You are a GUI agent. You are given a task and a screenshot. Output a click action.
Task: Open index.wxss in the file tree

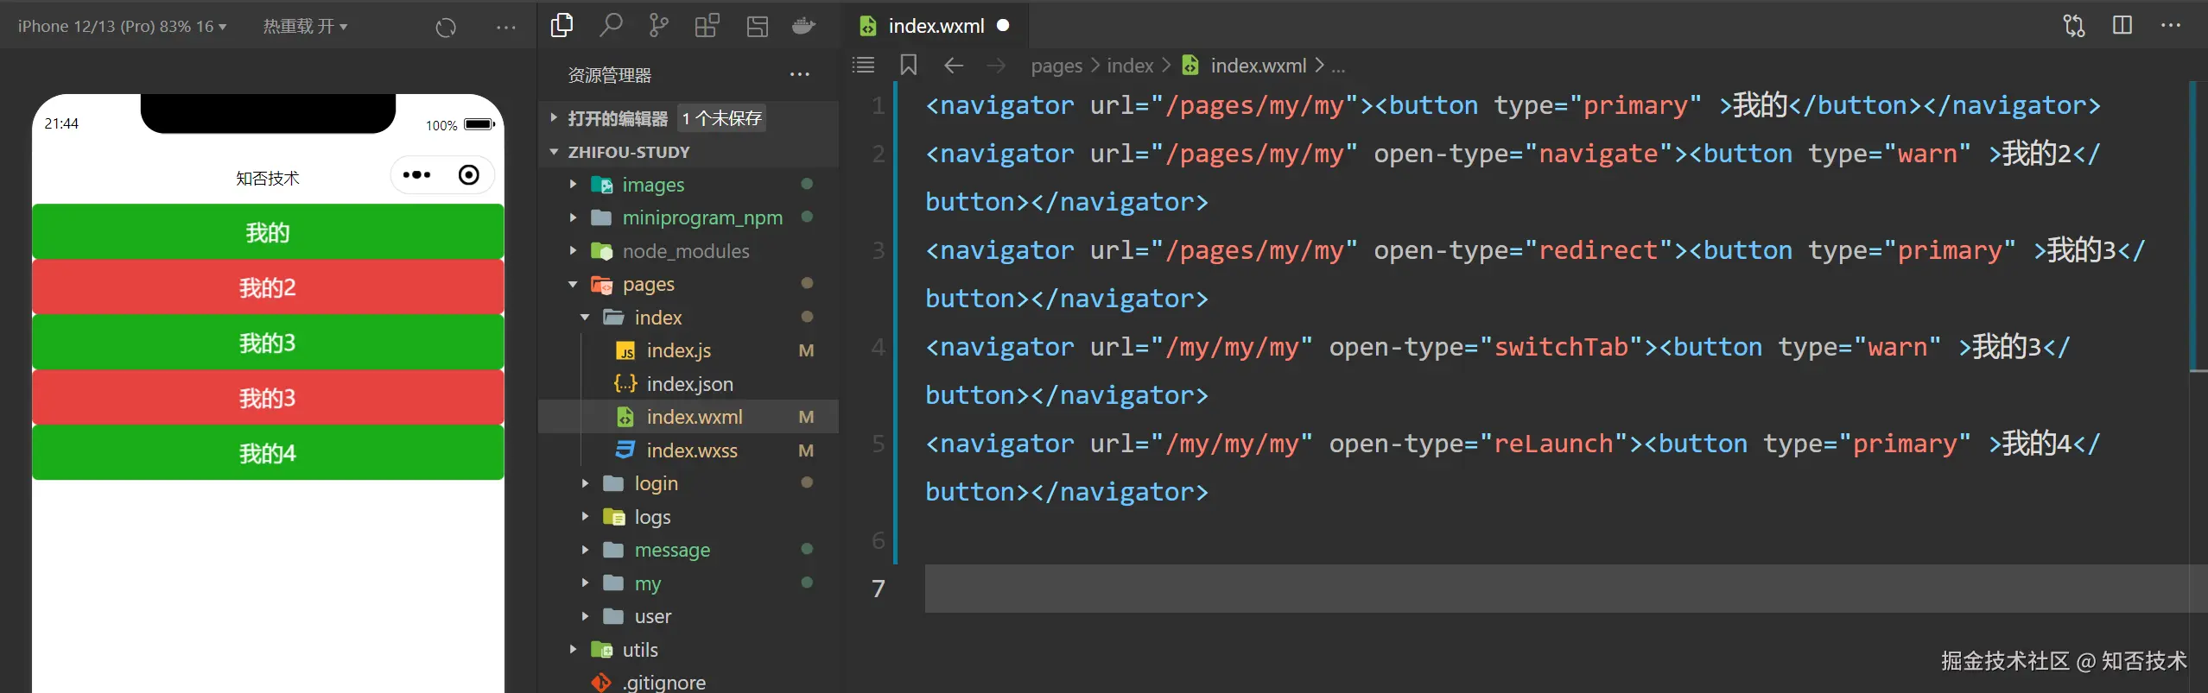pos(691,450)
